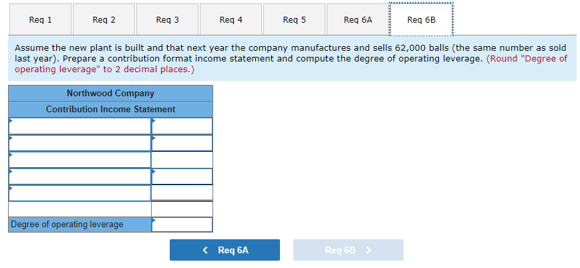Go to the Req 4 tab
580x268 pixels.
tap(231, 19)
